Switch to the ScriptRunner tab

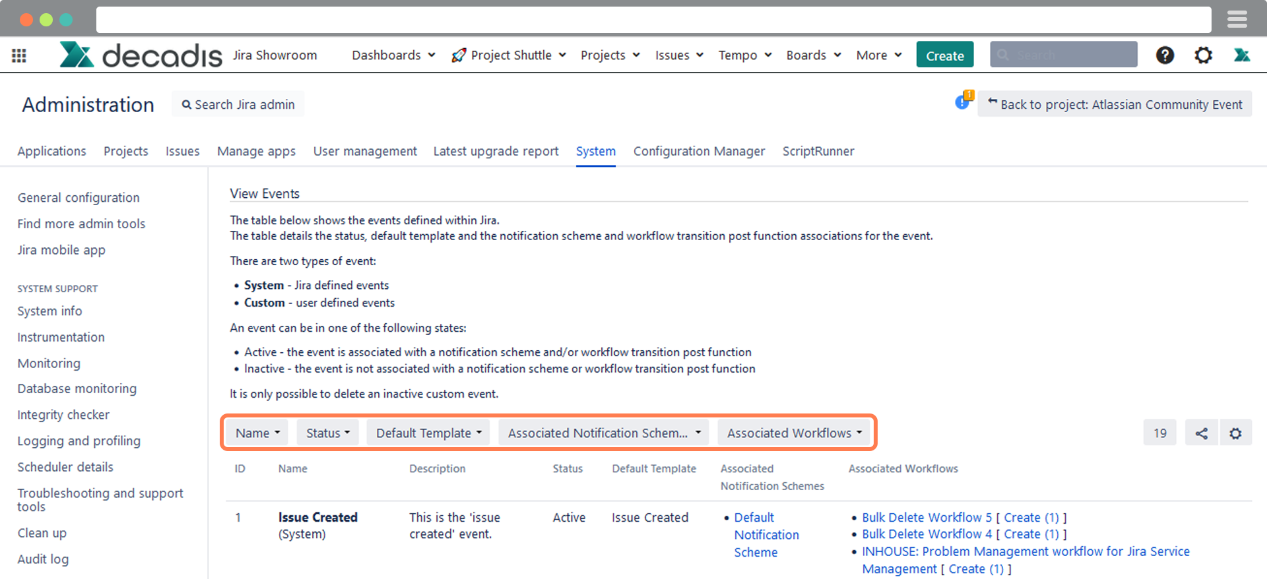pos(818,151)
